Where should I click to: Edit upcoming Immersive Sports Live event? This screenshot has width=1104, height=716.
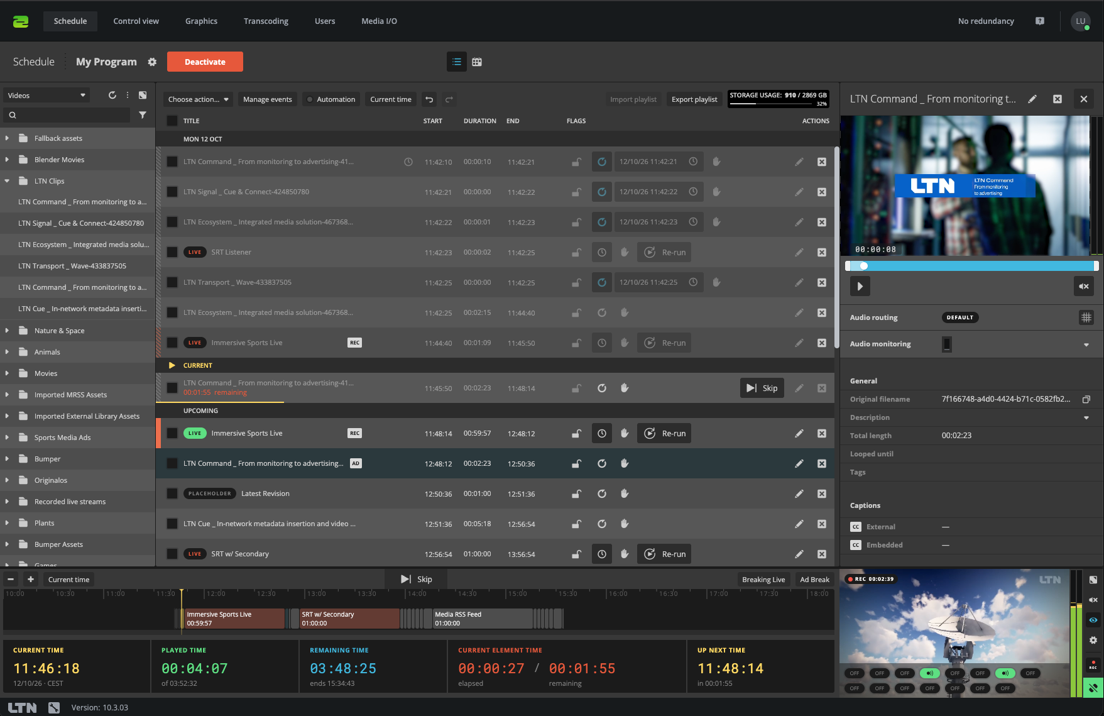click(799, 433)
